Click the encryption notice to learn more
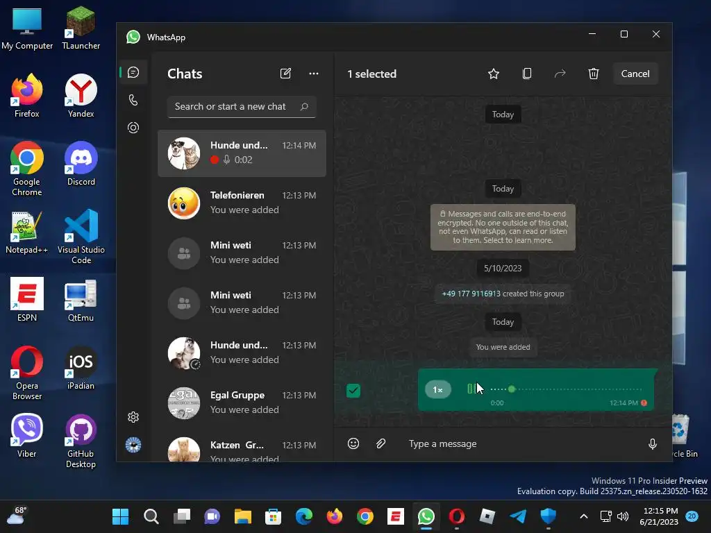This screenshot has height=533, width=711. click(503, 227)
